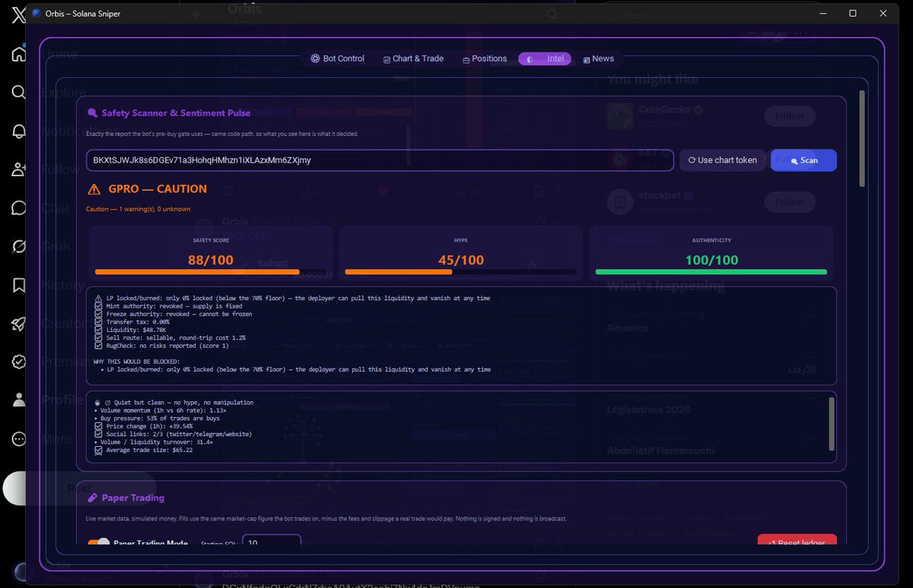Click the X logo in X sidebar

click(19, 15)
